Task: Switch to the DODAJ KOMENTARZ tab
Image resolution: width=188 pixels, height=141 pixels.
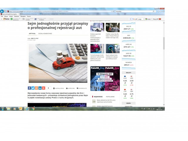Action: (x=45, y=33)
